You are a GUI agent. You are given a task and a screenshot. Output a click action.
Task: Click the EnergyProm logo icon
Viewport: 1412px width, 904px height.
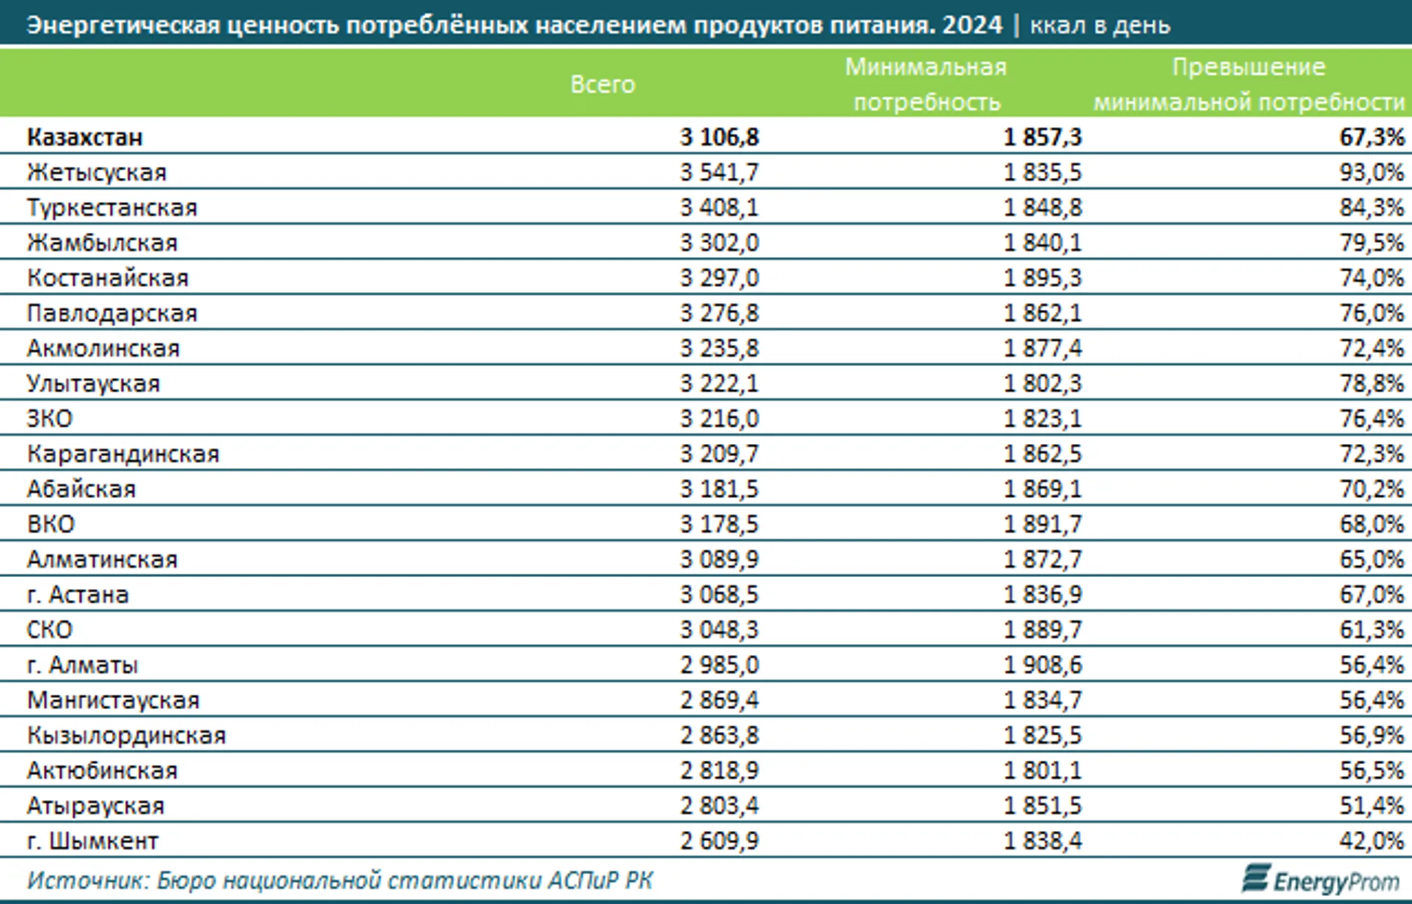[x=1256, y=878]
